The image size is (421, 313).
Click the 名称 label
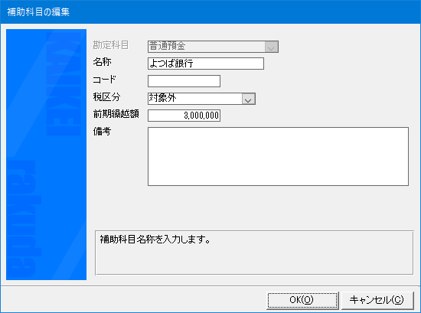pos(102,62)
